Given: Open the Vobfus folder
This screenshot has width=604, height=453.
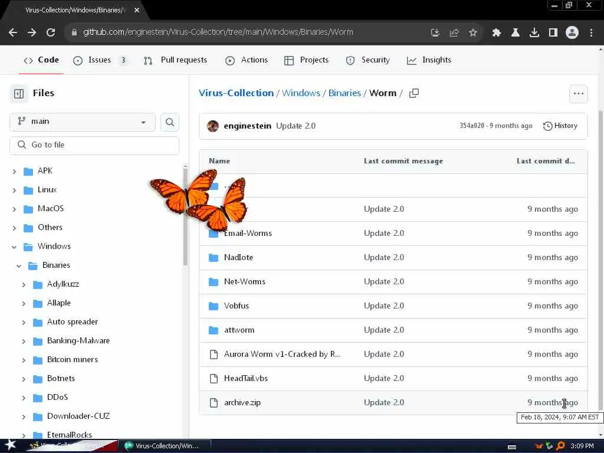Looking at the screenshot, I should coord(237,306).
